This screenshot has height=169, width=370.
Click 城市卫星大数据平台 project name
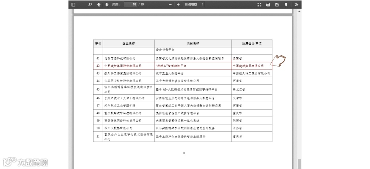tap(170, 73)
